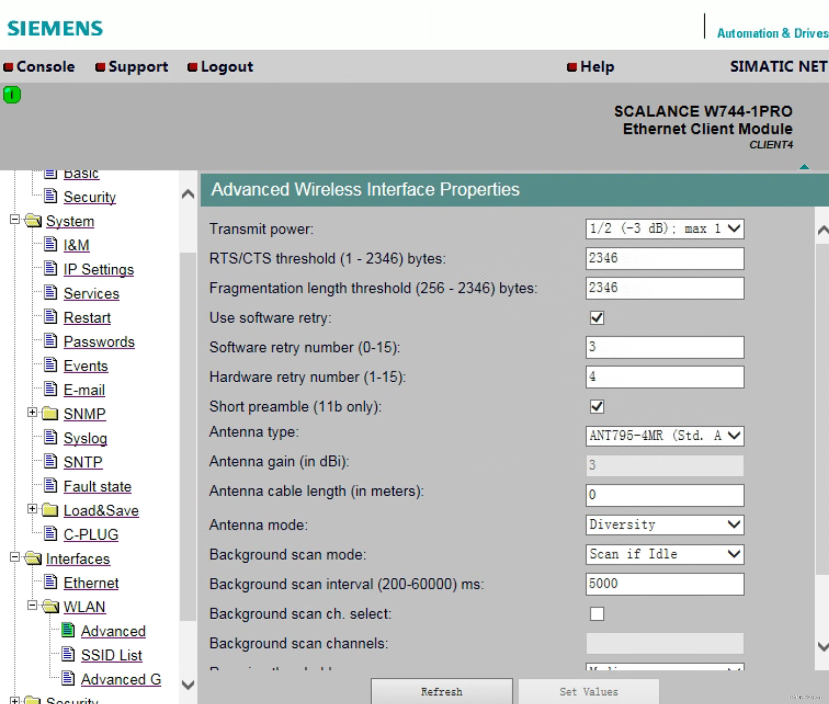The image size is (829, 704).
Task: Click the Services page icon
Action: tap(51, 292)
